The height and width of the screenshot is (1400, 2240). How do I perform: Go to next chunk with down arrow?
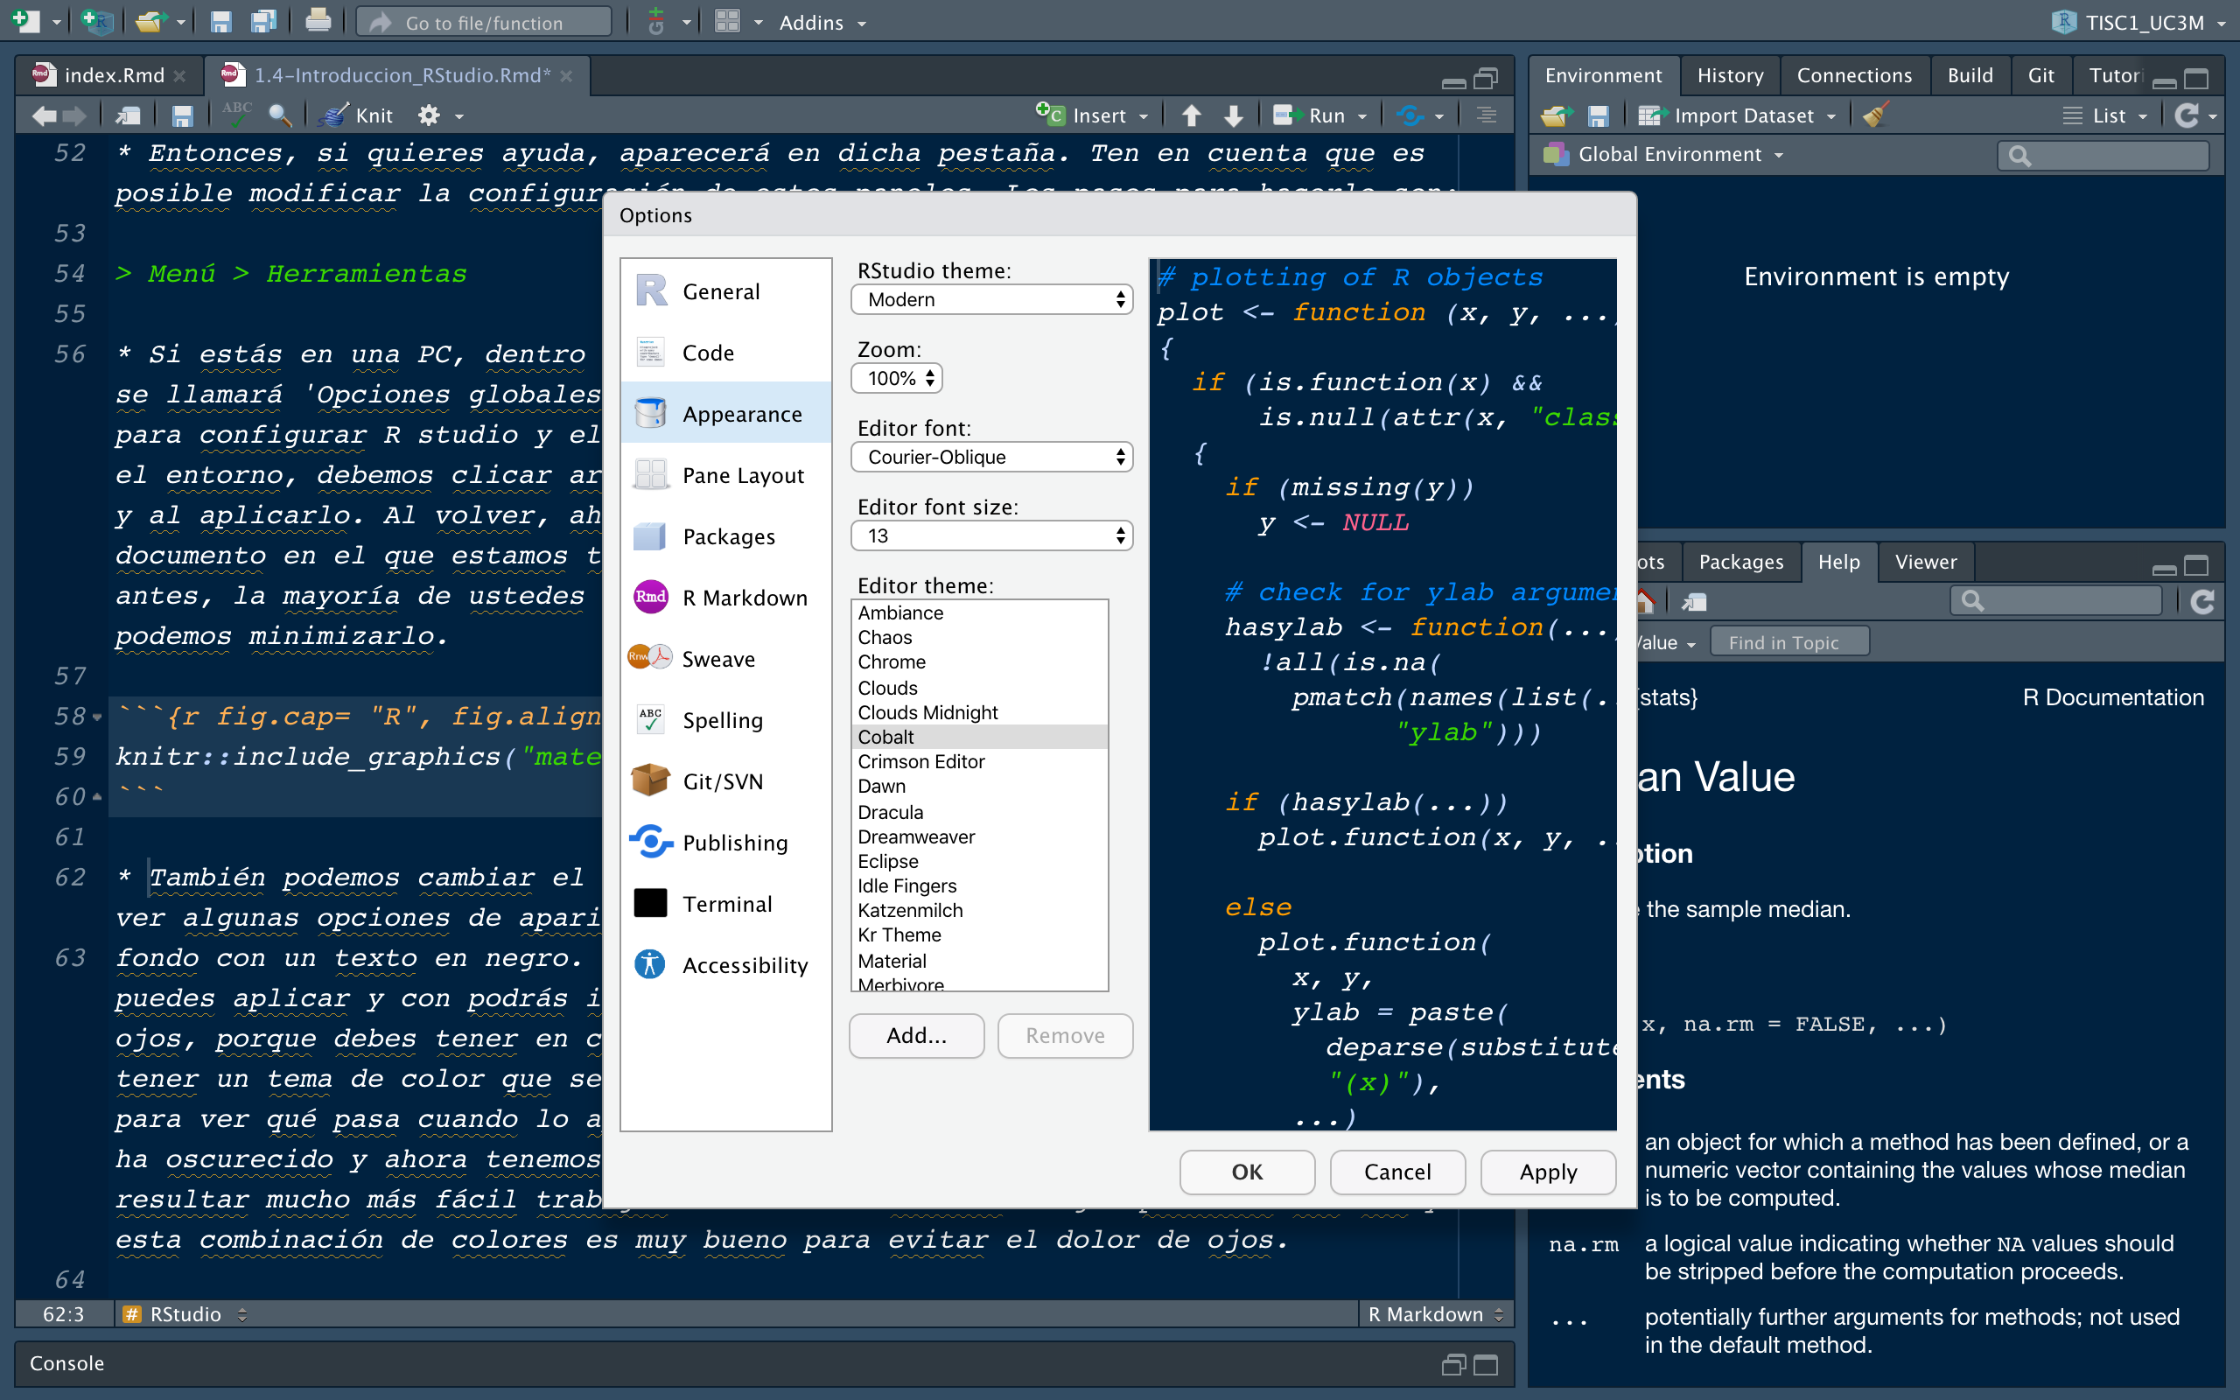pos(1233,115)
